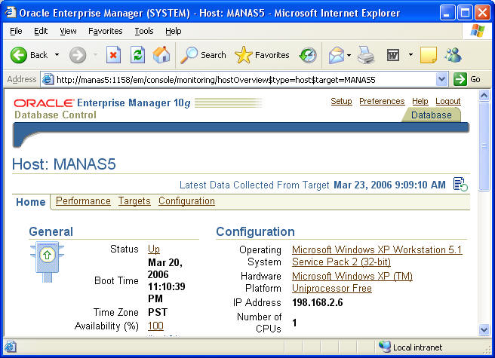Expand the Mail button dropdown arrow

click(349, 55)
